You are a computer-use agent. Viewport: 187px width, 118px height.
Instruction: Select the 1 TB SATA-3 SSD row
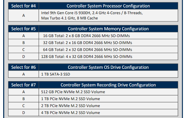56,74
